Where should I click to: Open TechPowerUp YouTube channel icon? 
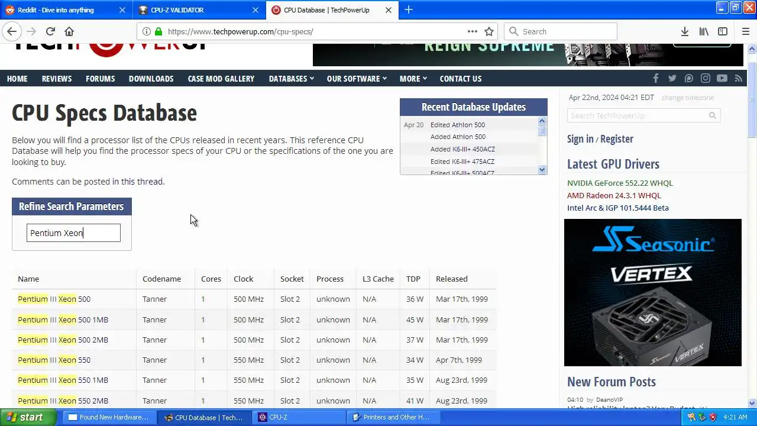click(x=722, y=78)
